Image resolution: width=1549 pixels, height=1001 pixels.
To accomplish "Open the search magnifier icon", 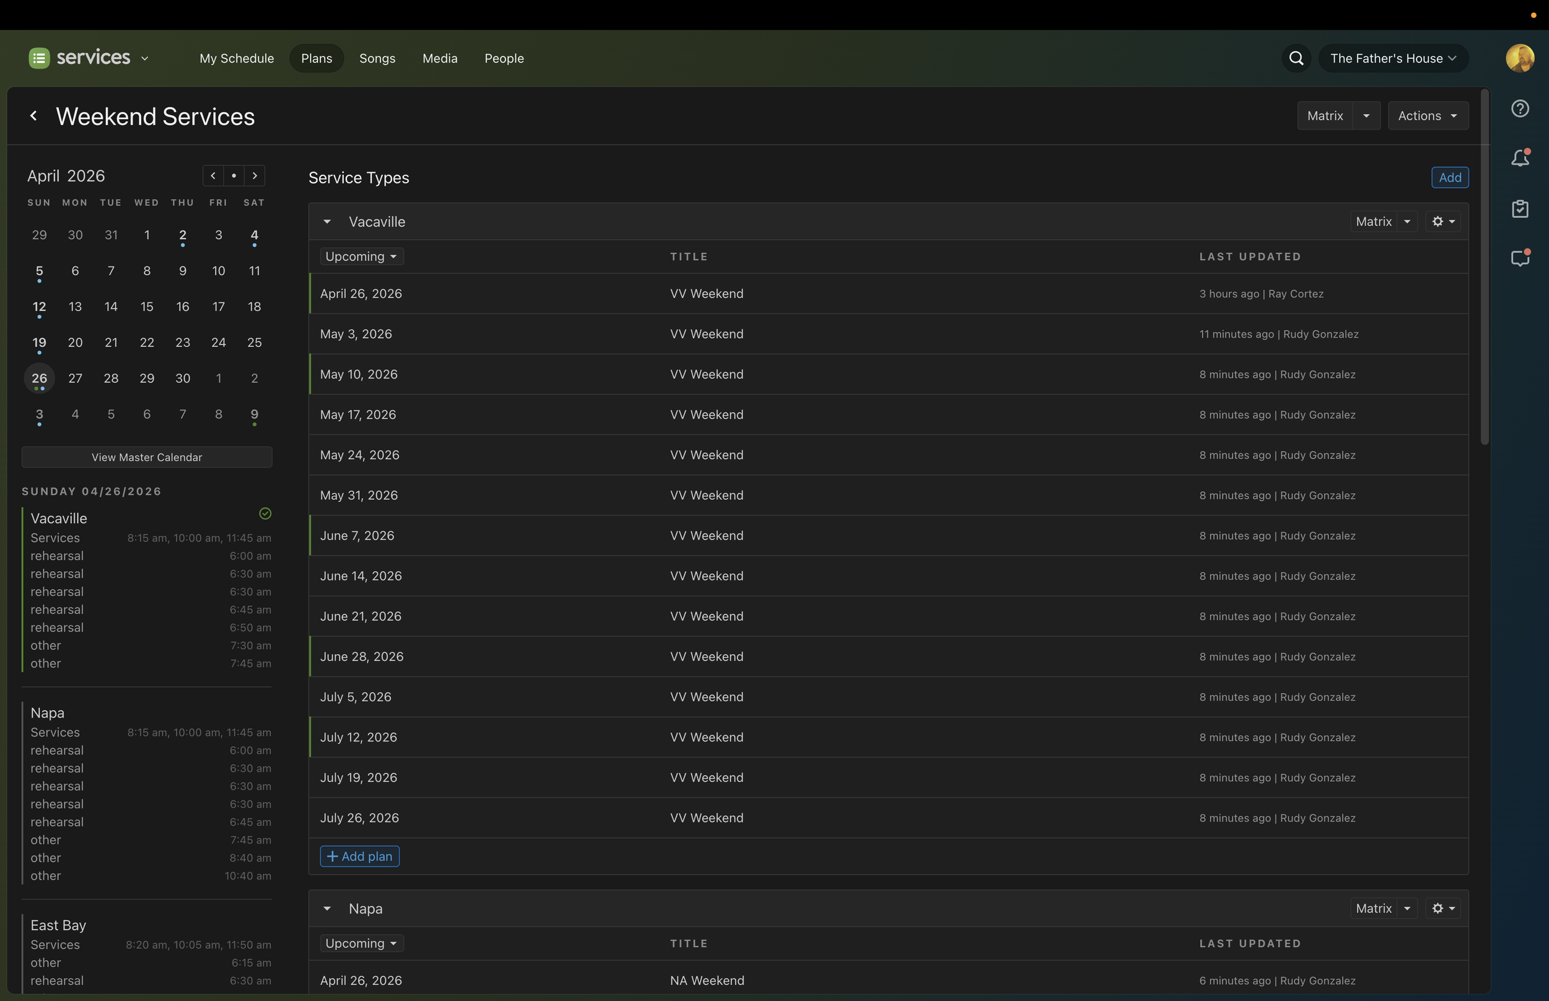I will click(1296, 58).
